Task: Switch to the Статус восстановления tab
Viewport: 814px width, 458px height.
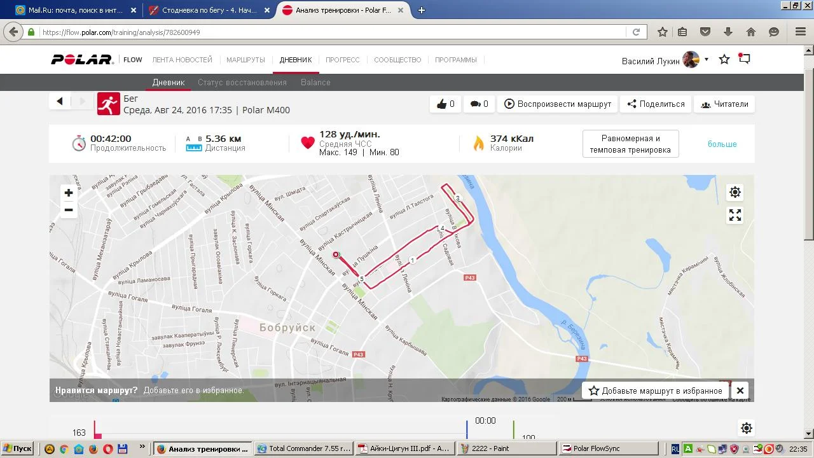Action: [x=242, y=82]
